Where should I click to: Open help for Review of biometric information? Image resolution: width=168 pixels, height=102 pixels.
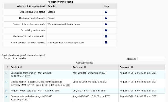point(106,36)
